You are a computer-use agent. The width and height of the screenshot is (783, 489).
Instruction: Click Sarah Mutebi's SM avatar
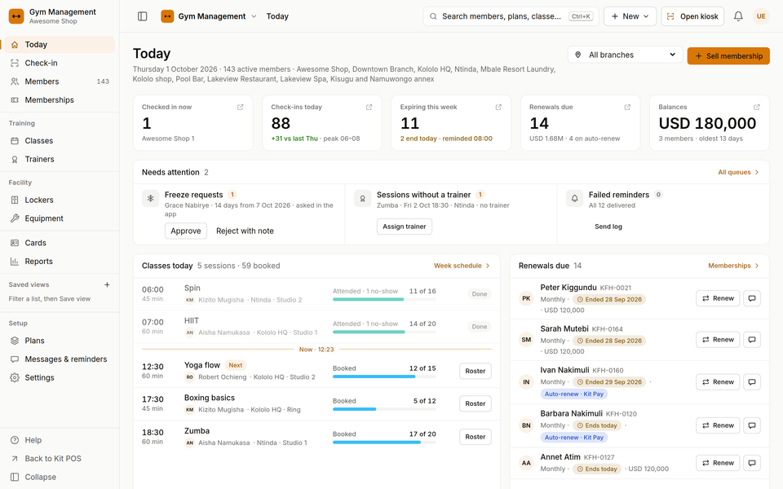[x=526, y=340]
